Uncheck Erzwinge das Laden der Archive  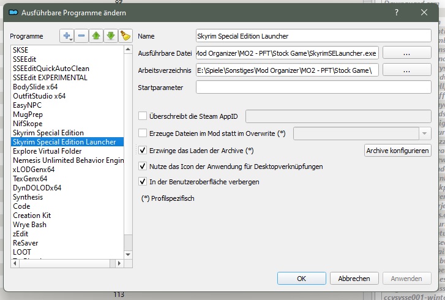[143, 150]
